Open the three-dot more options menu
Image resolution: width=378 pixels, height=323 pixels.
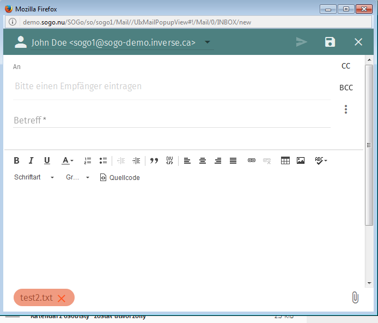pyautogui.click(x=346, y=109)
